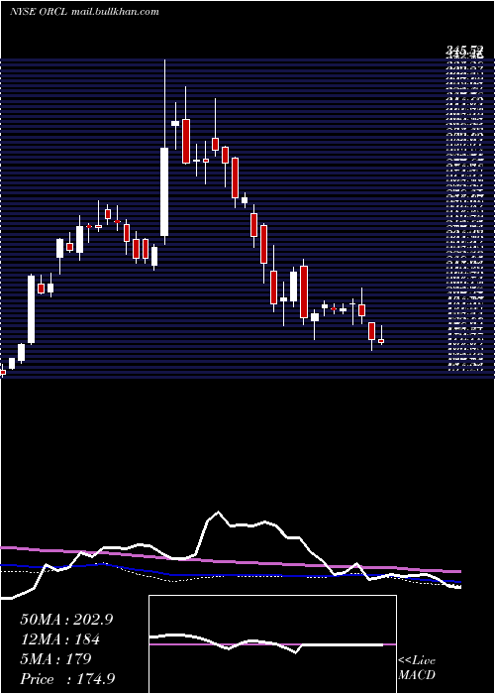The height and width of the screenshot is (694, 495).
Task: Click the 345.52 top price label
Action: [x=463, y=53]
